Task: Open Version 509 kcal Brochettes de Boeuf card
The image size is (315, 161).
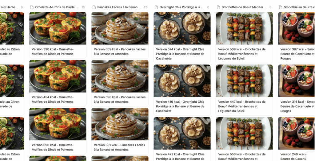Action: (244, 38)
